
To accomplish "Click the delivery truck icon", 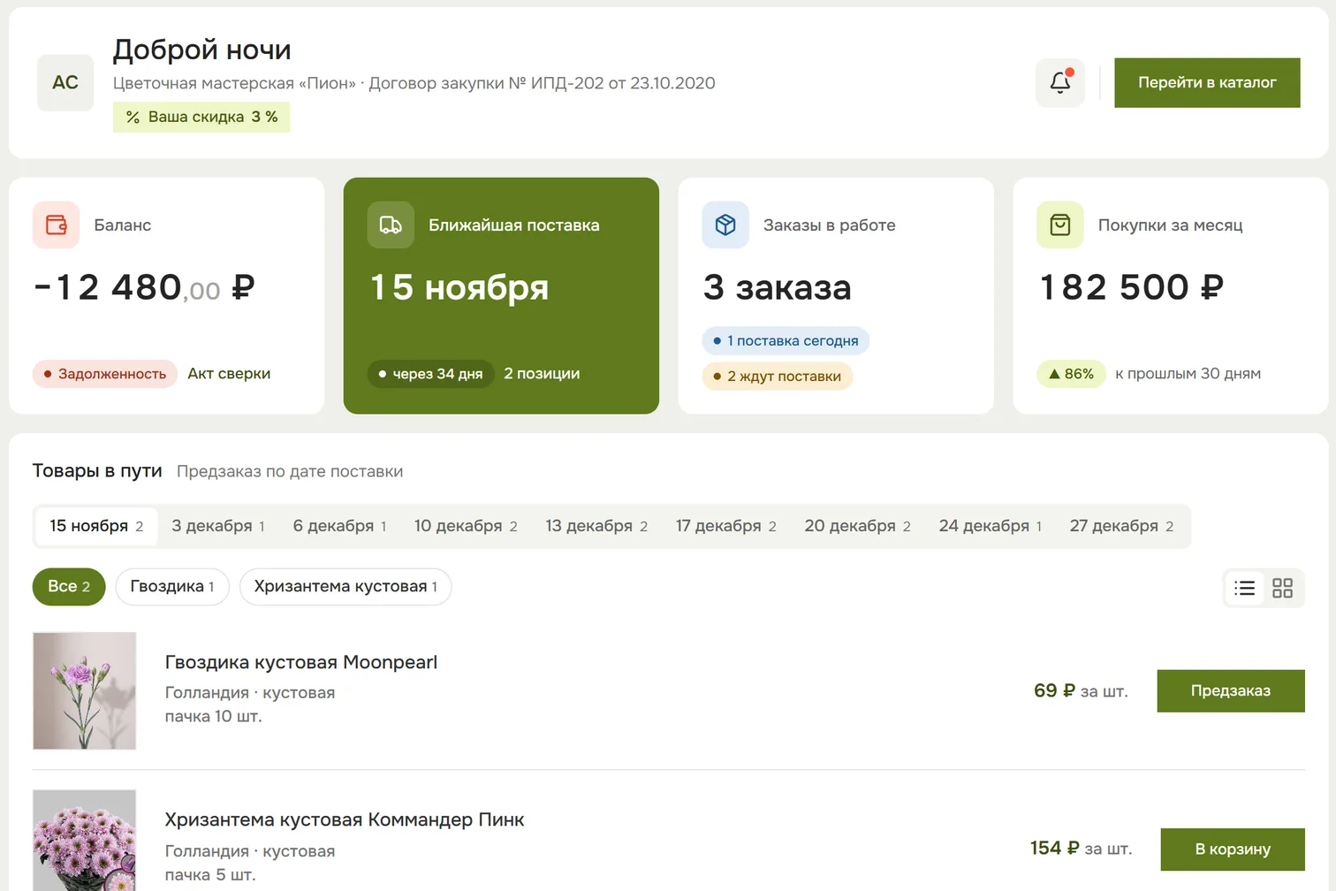I will click(x=391, y=225).
